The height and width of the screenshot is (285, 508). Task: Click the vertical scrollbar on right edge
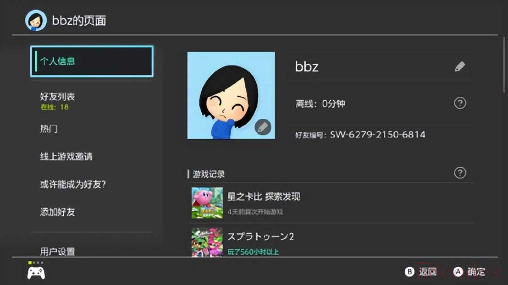[x=504, y=65]
